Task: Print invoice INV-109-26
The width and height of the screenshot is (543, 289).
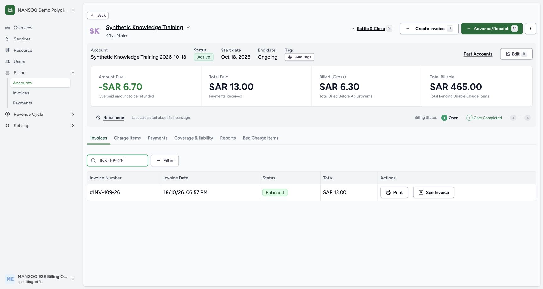Action: [x=394, y=192]
